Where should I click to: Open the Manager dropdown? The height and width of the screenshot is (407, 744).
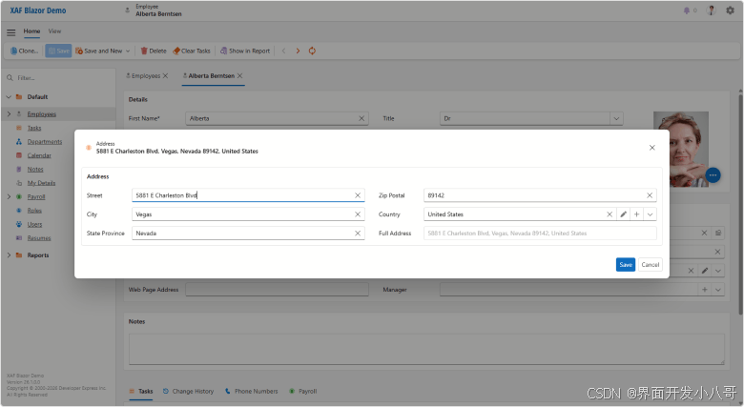click(718, 290)
